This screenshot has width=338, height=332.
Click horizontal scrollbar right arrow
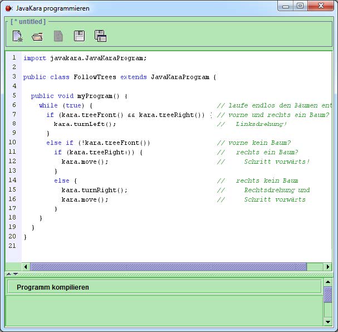click(328, 267)
